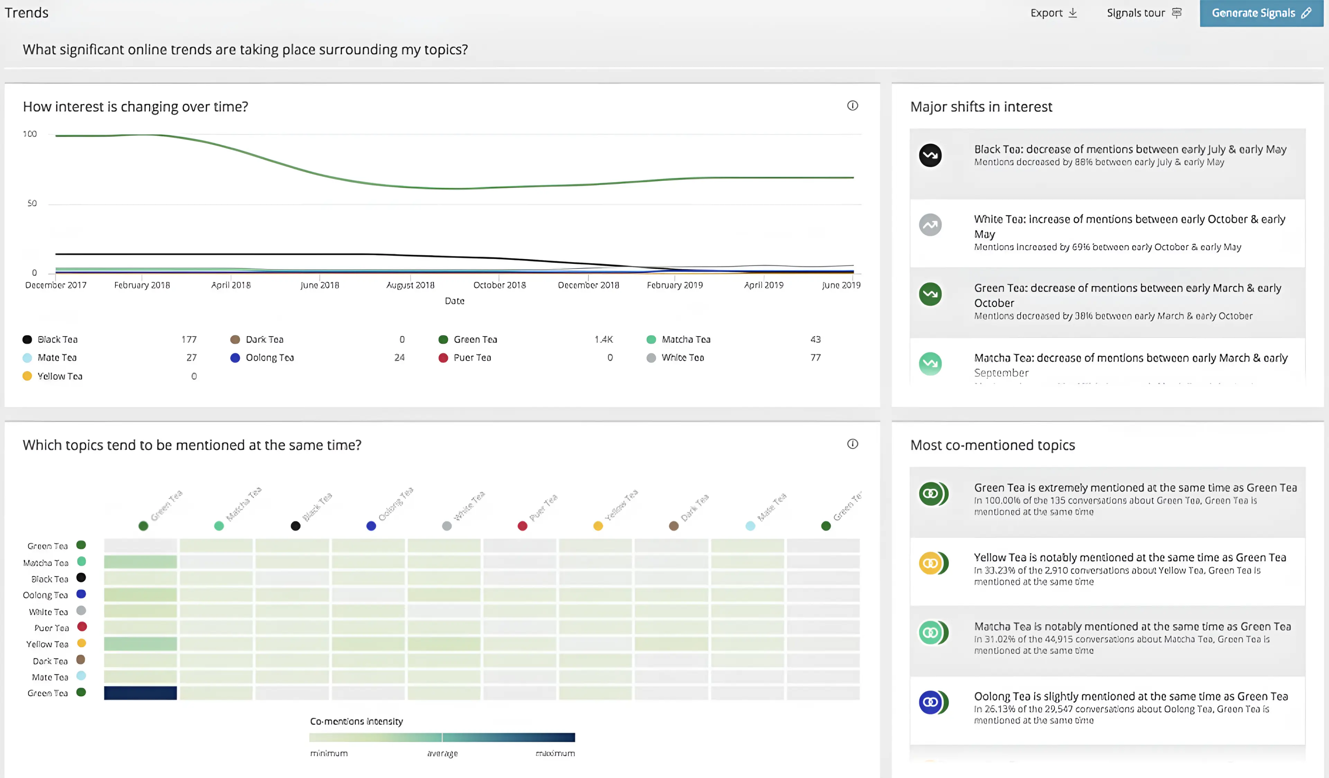Select Black Tea decrease of mentions shift
The height and width of the screenshot is (778, 1329).
click(x=1107, y=164)
